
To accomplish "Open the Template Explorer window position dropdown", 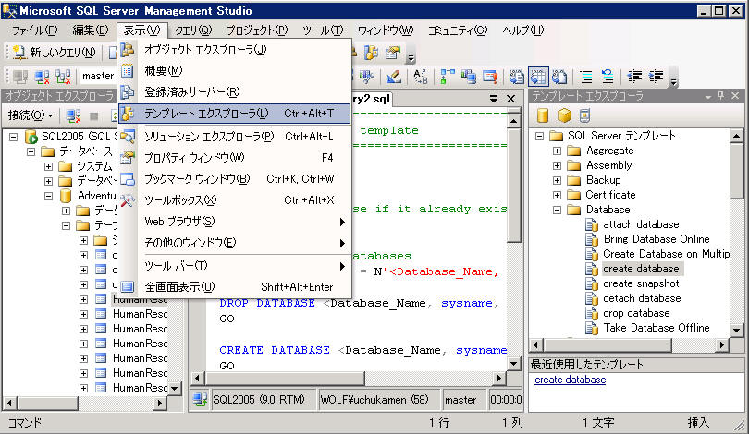I will coord(708,96).
